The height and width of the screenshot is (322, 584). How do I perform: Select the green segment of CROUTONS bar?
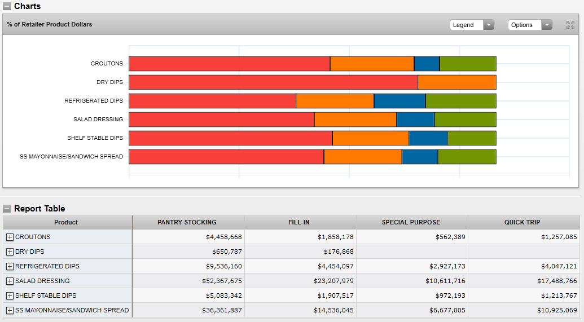coord(468,64)
